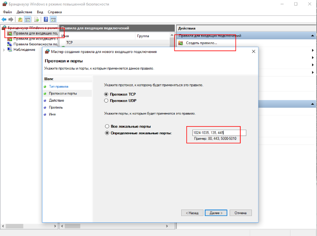Image resolution: width=317 pixels, height=236 pixels.
Task: Close the rule creation wizard dialog
Action: (x=254, y=51)
